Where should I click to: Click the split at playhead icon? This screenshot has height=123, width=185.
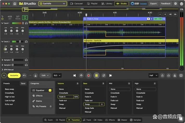[x=81, y=75]
